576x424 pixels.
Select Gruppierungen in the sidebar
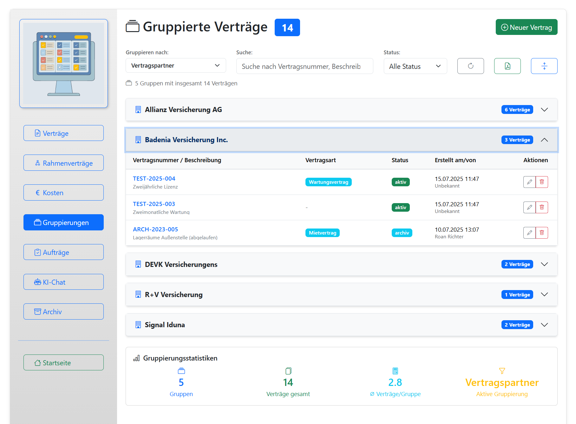(x=63, y=222)
